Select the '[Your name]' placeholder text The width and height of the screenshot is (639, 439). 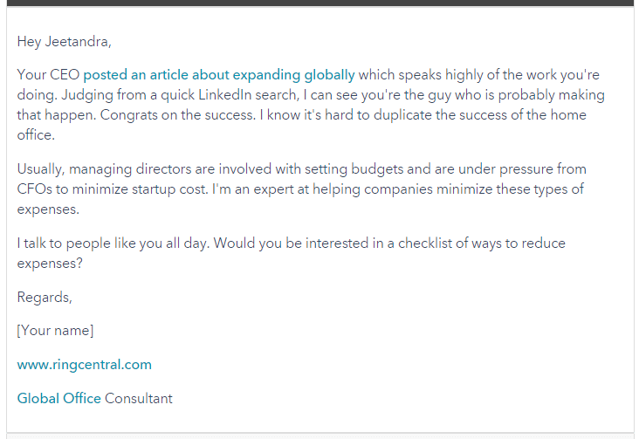56,331
